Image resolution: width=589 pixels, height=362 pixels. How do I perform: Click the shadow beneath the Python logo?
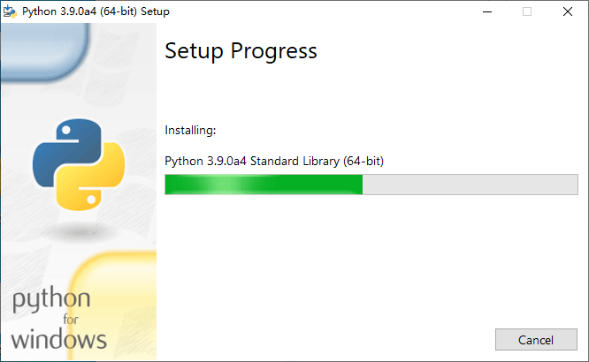point(80,231)
